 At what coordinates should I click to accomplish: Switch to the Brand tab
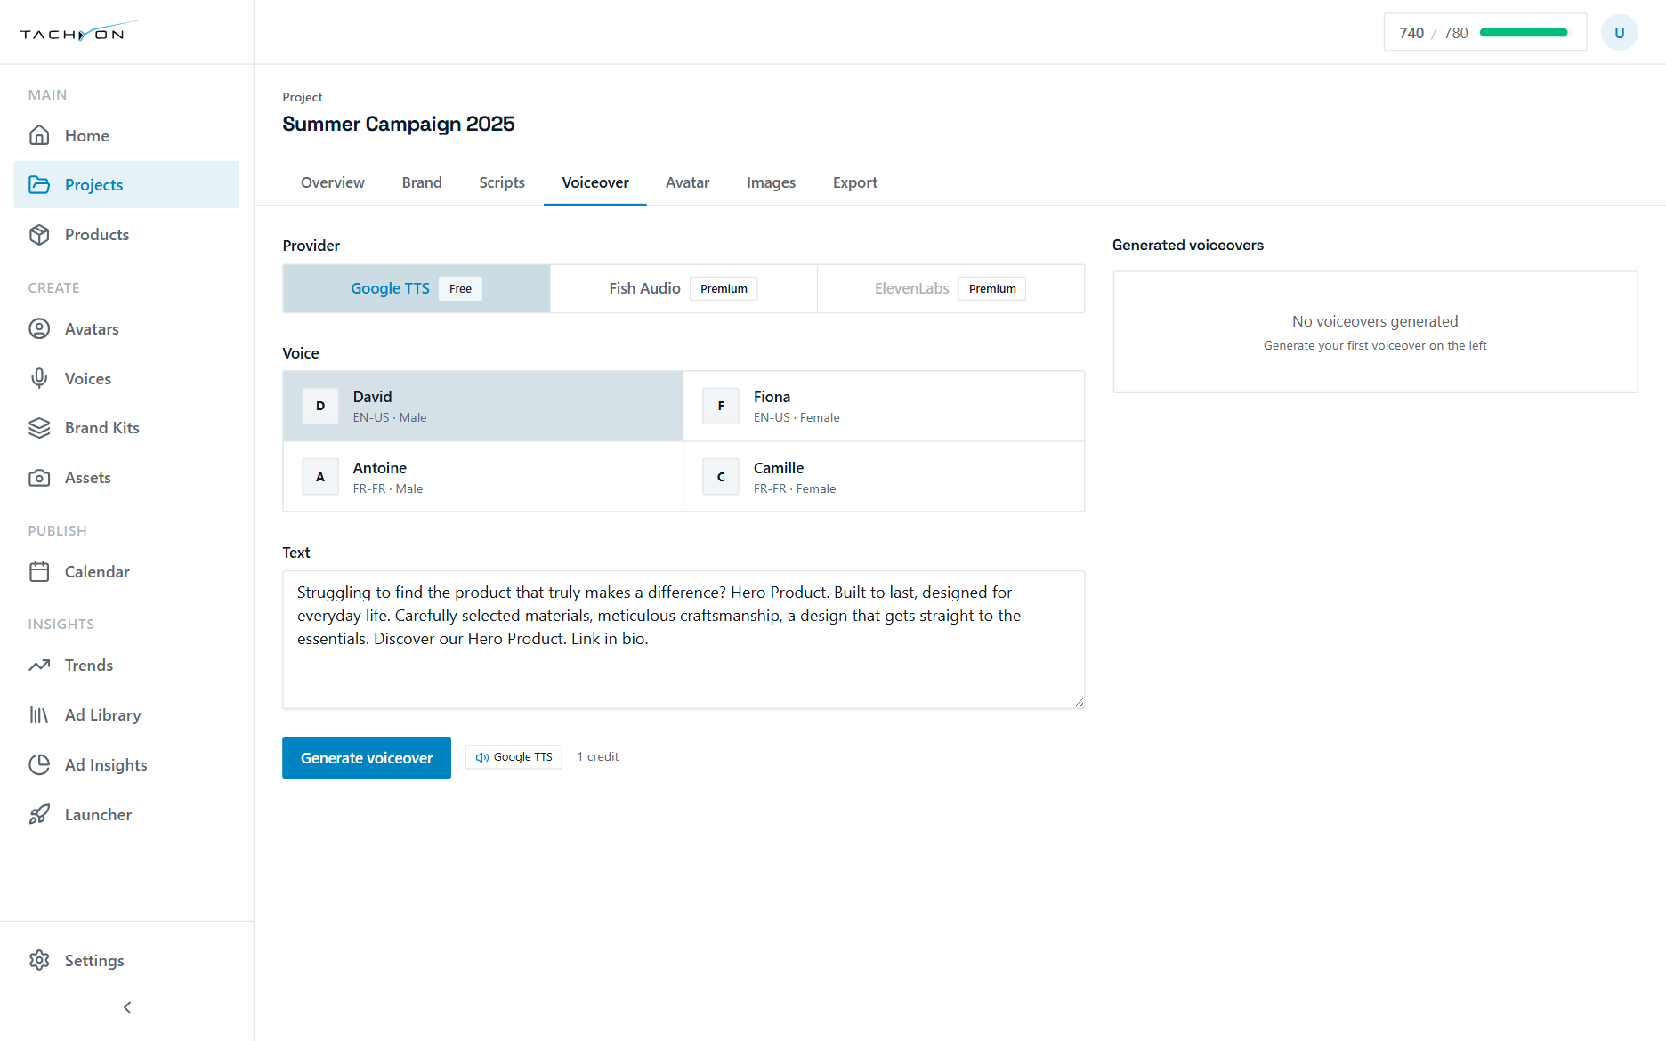coord(422,182)
